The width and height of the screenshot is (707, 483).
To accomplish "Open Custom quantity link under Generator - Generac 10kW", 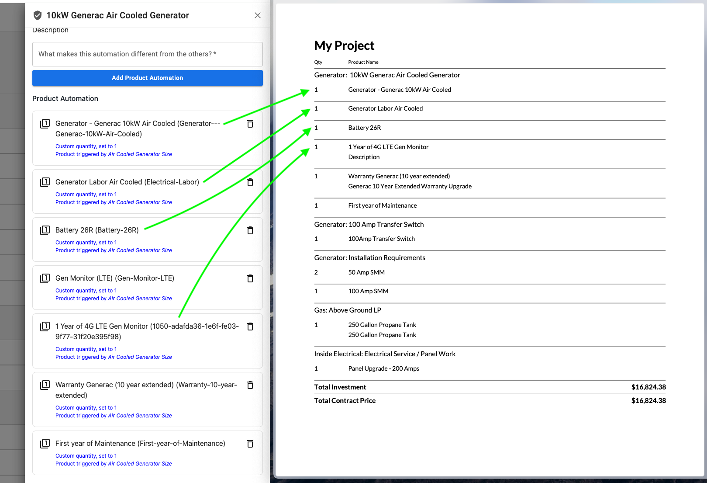I will tap(86, 146).
